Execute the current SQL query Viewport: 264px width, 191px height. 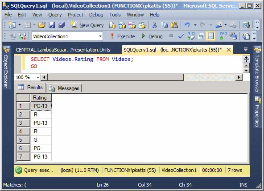point(122,36)
